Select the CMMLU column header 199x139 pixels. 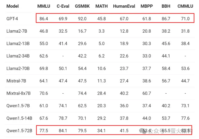pos(185,6)
